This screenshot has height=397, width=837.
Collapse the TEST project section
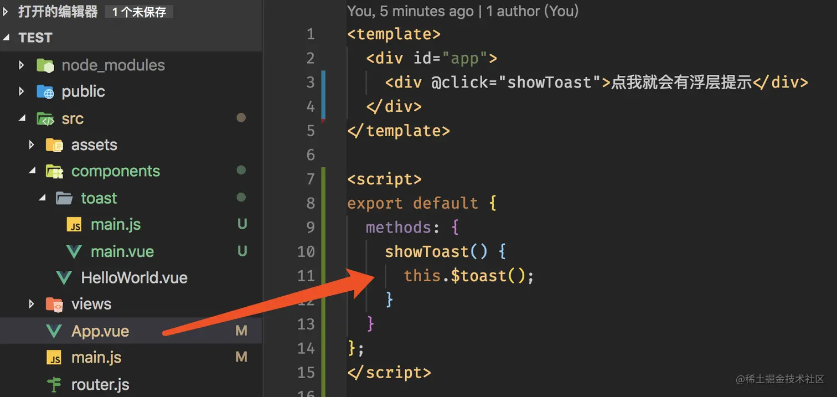6,38
